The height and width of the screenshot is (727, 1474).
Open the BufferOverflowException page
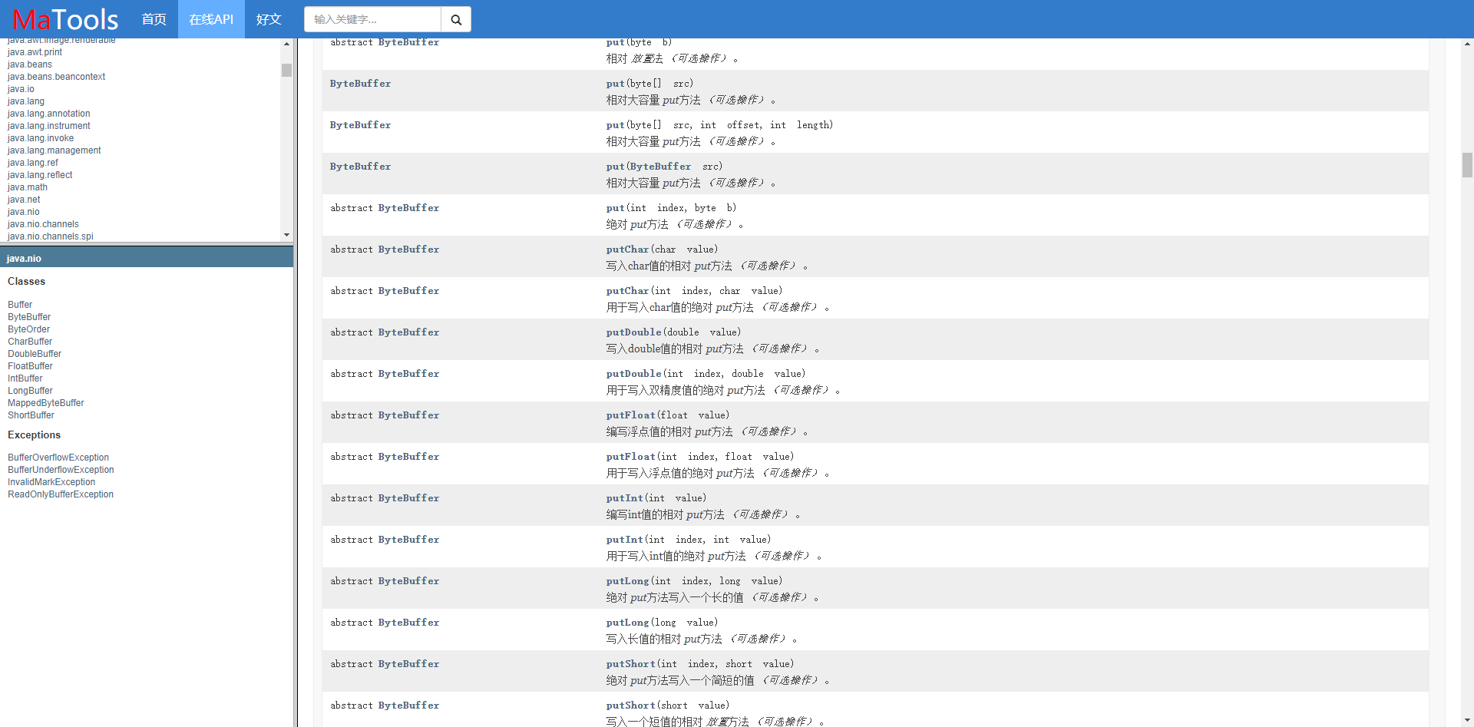(58, 457)
